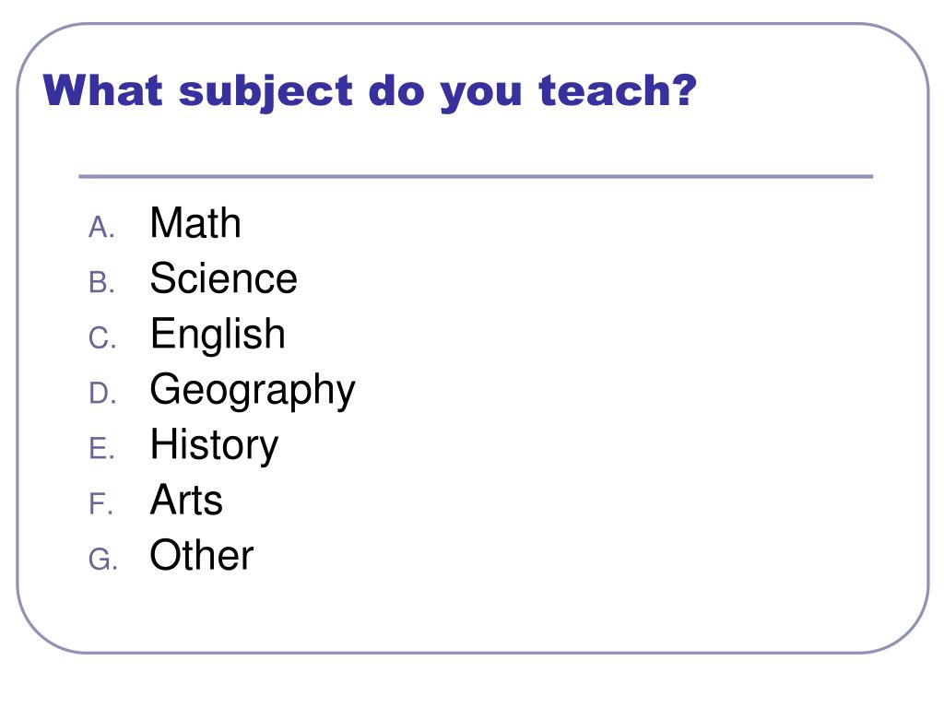Pick the Geography answer
Screen dimensions: 944x708
click(253, 391)
